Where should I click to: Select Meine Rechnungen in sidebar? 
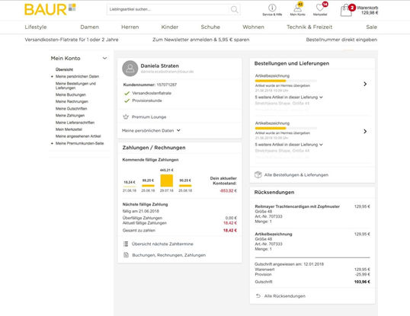(x=72, y=101)
